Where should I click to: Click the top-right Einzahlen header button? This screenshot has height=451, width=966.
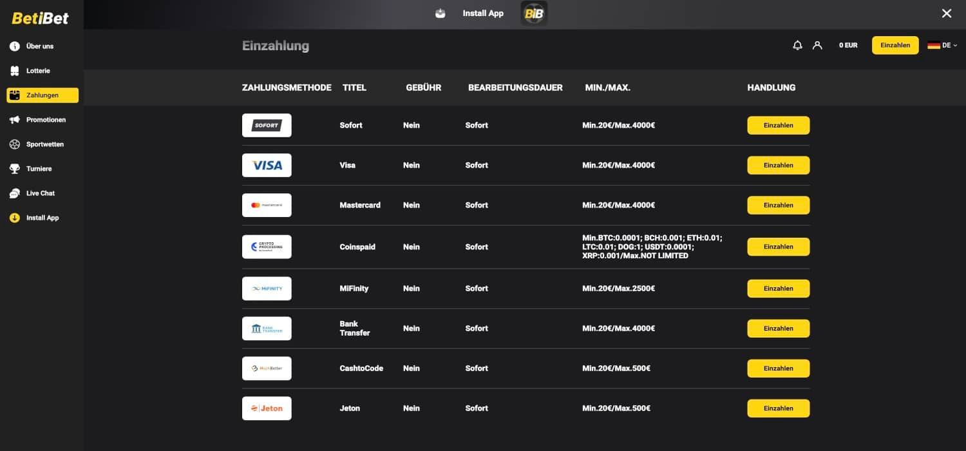point(895,45)
